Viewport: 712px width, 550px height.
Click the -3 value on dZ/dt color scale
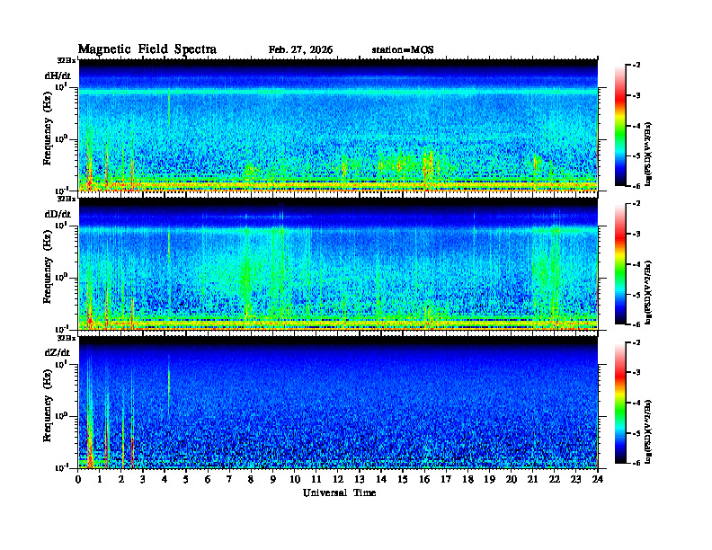pos(636,372)
